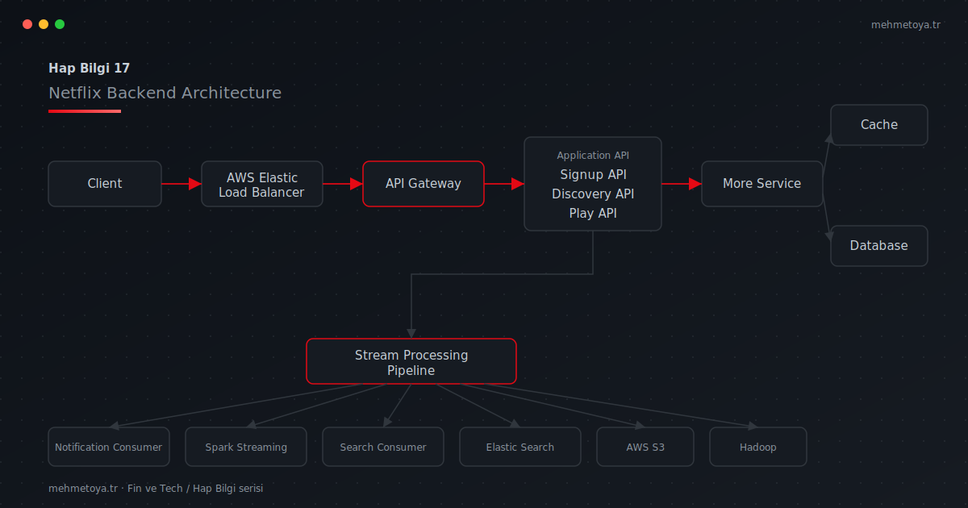
Task: Click the green maximize window dot
Action: [60, 24]
